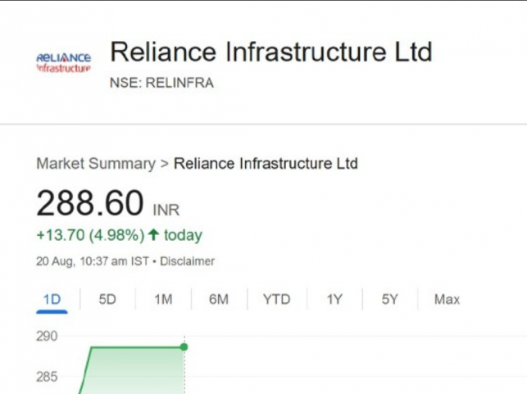Click the NSE: RELINFRA ticker text
The width and height of the screenshot is (527, 394).
pyautogui.click(x=161, y=84)
